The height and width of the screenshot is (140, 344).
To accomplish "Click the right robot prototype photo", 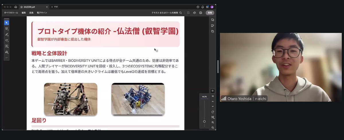I will pyautogui.click(x=138, y=99).
